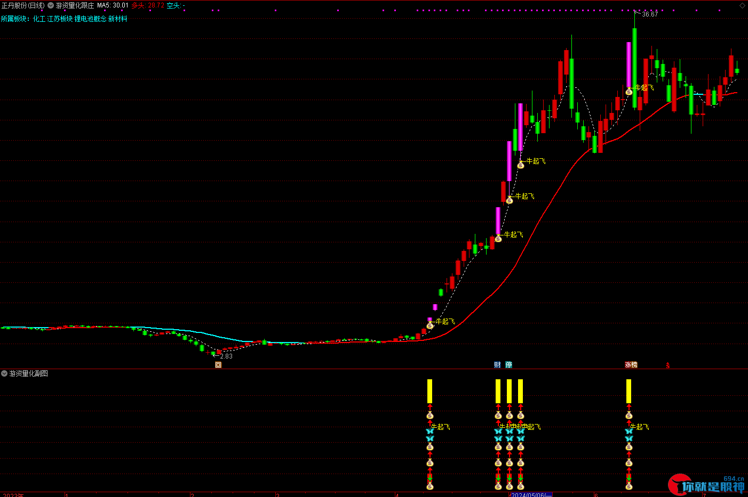Screen dimensions: 748x497
Task: Expand the 游资量化跟庄 indicator dropdown arrow
Action: [x=51, y=5]
